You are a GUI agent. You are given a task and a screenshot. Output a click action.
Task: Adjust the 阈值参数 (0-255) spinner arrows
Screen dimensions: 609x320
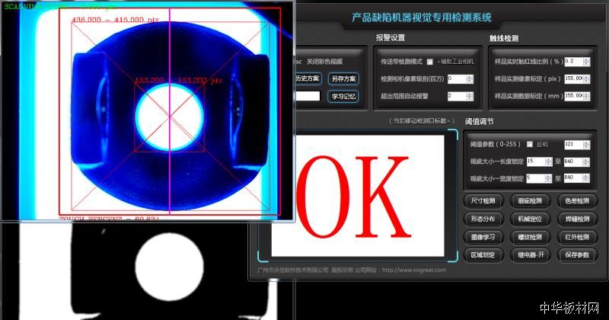pos(586,145)
